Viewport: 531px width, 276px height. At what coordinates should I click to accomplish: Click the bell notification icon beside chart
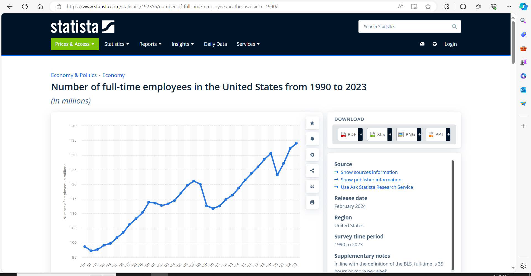click(x=312, y=139)
